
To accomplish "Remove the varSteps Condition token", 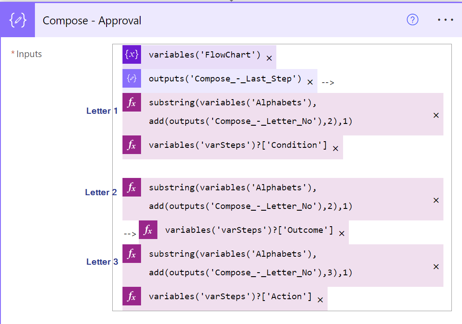I will pyautogui.click(x=336, y=149).
